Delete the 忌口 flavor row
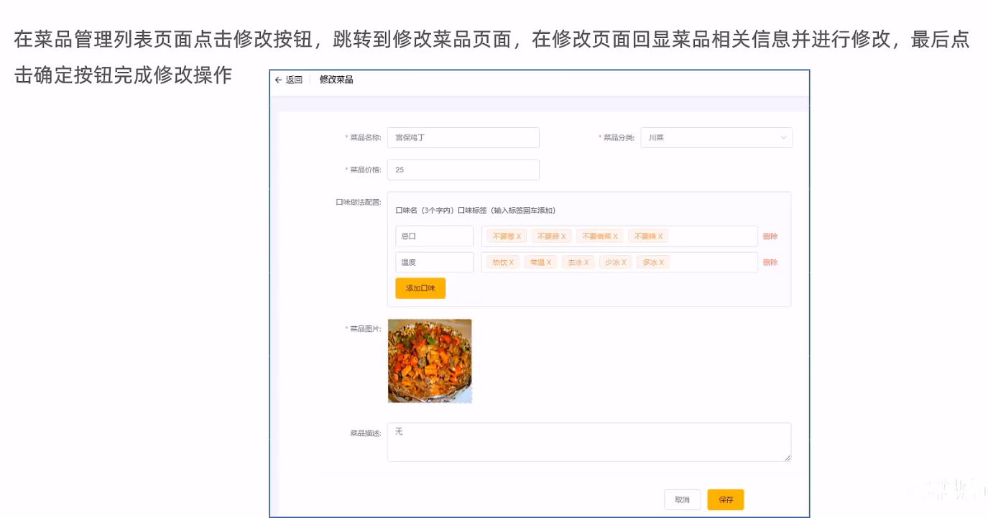The width and height of the screenshot is (988, 518). [770, 236]
